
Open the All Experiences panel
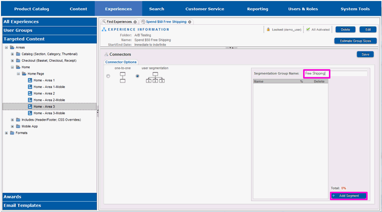50,22
